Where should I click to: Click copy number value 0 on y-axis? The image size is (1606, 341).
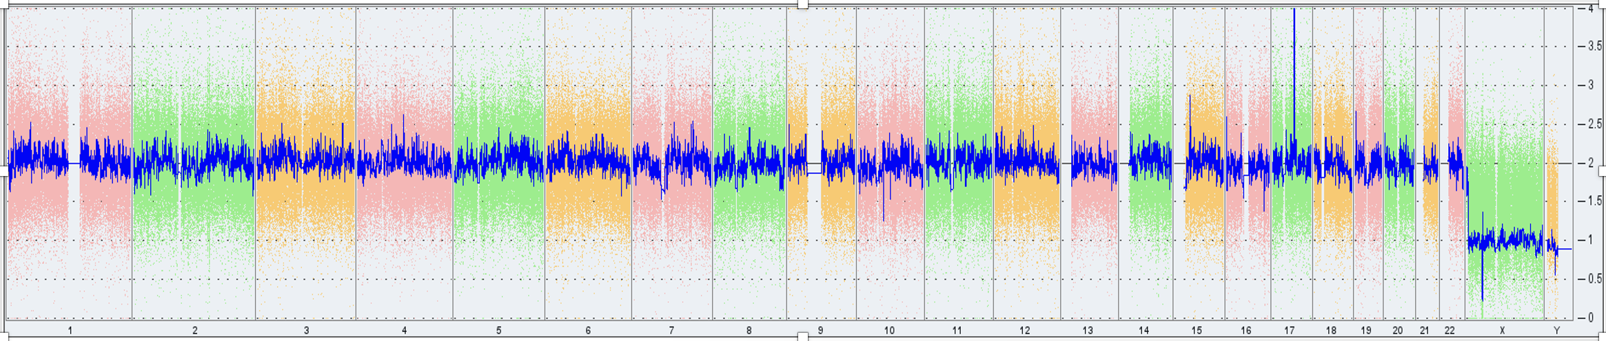click(1591, 318)
